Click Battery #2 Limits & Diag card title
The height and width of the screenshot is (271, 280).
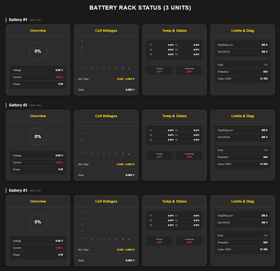[x=242, y=116]
